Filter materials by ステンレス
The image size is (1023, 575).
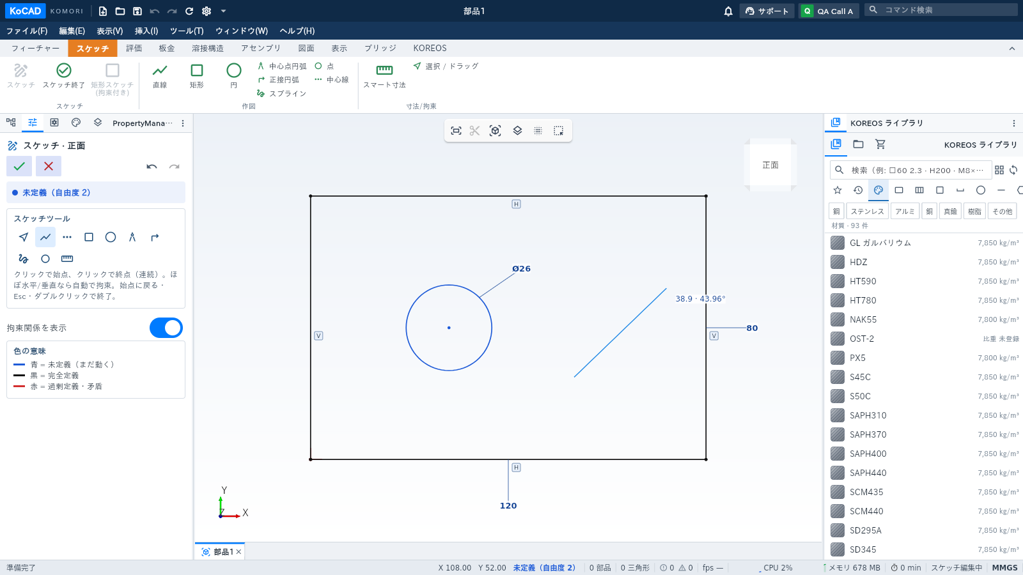point(867,211)
